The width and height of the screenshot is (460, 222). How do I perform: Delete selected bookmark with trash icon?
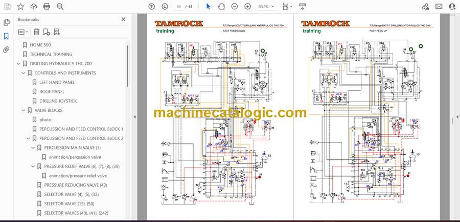pos(36,32)
